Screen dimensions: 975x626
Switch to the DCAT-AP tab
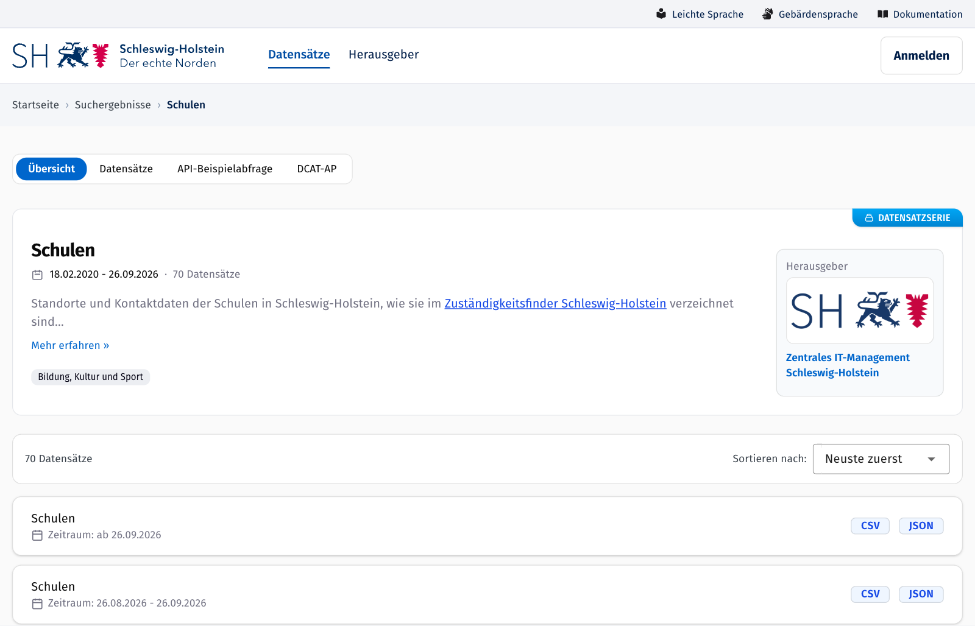(x=317, y=169)
